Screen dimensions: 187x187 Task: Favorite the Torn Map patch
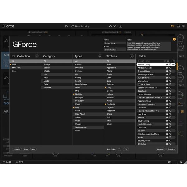coord(170,108)
